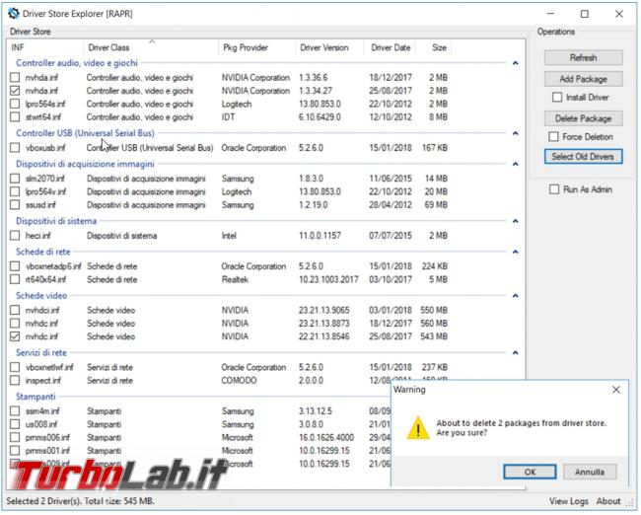Collapse Dispositivi di sistema group chevron
Screen dimensions: 641x515
coord(516,221)
